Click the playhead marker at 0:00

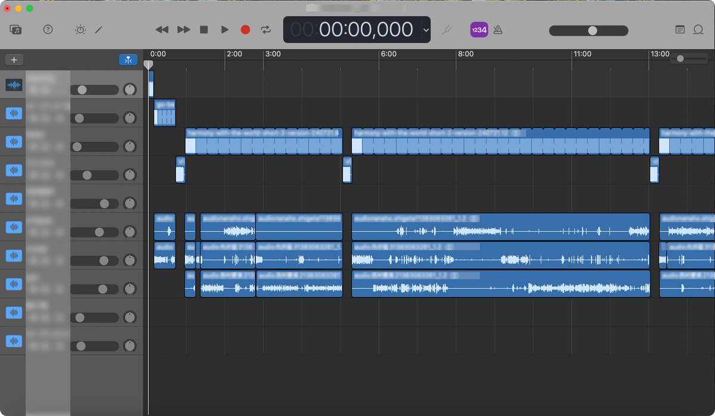[x=148, y=64]
